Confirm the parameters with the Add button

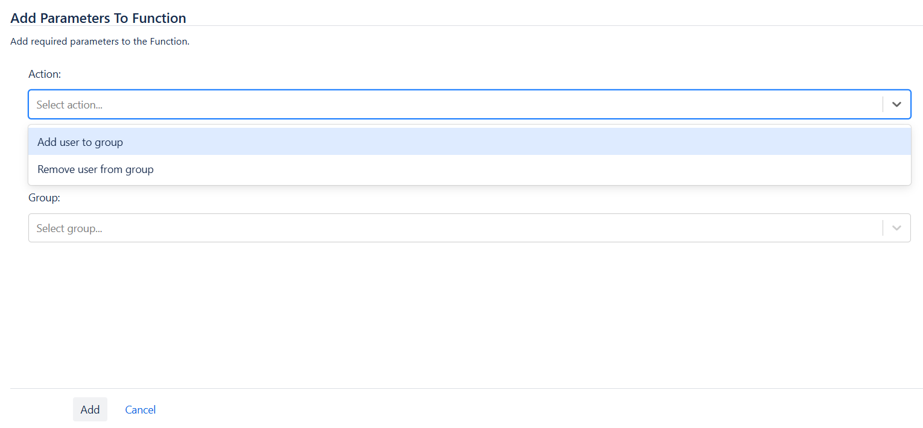[x=90, y=410]
